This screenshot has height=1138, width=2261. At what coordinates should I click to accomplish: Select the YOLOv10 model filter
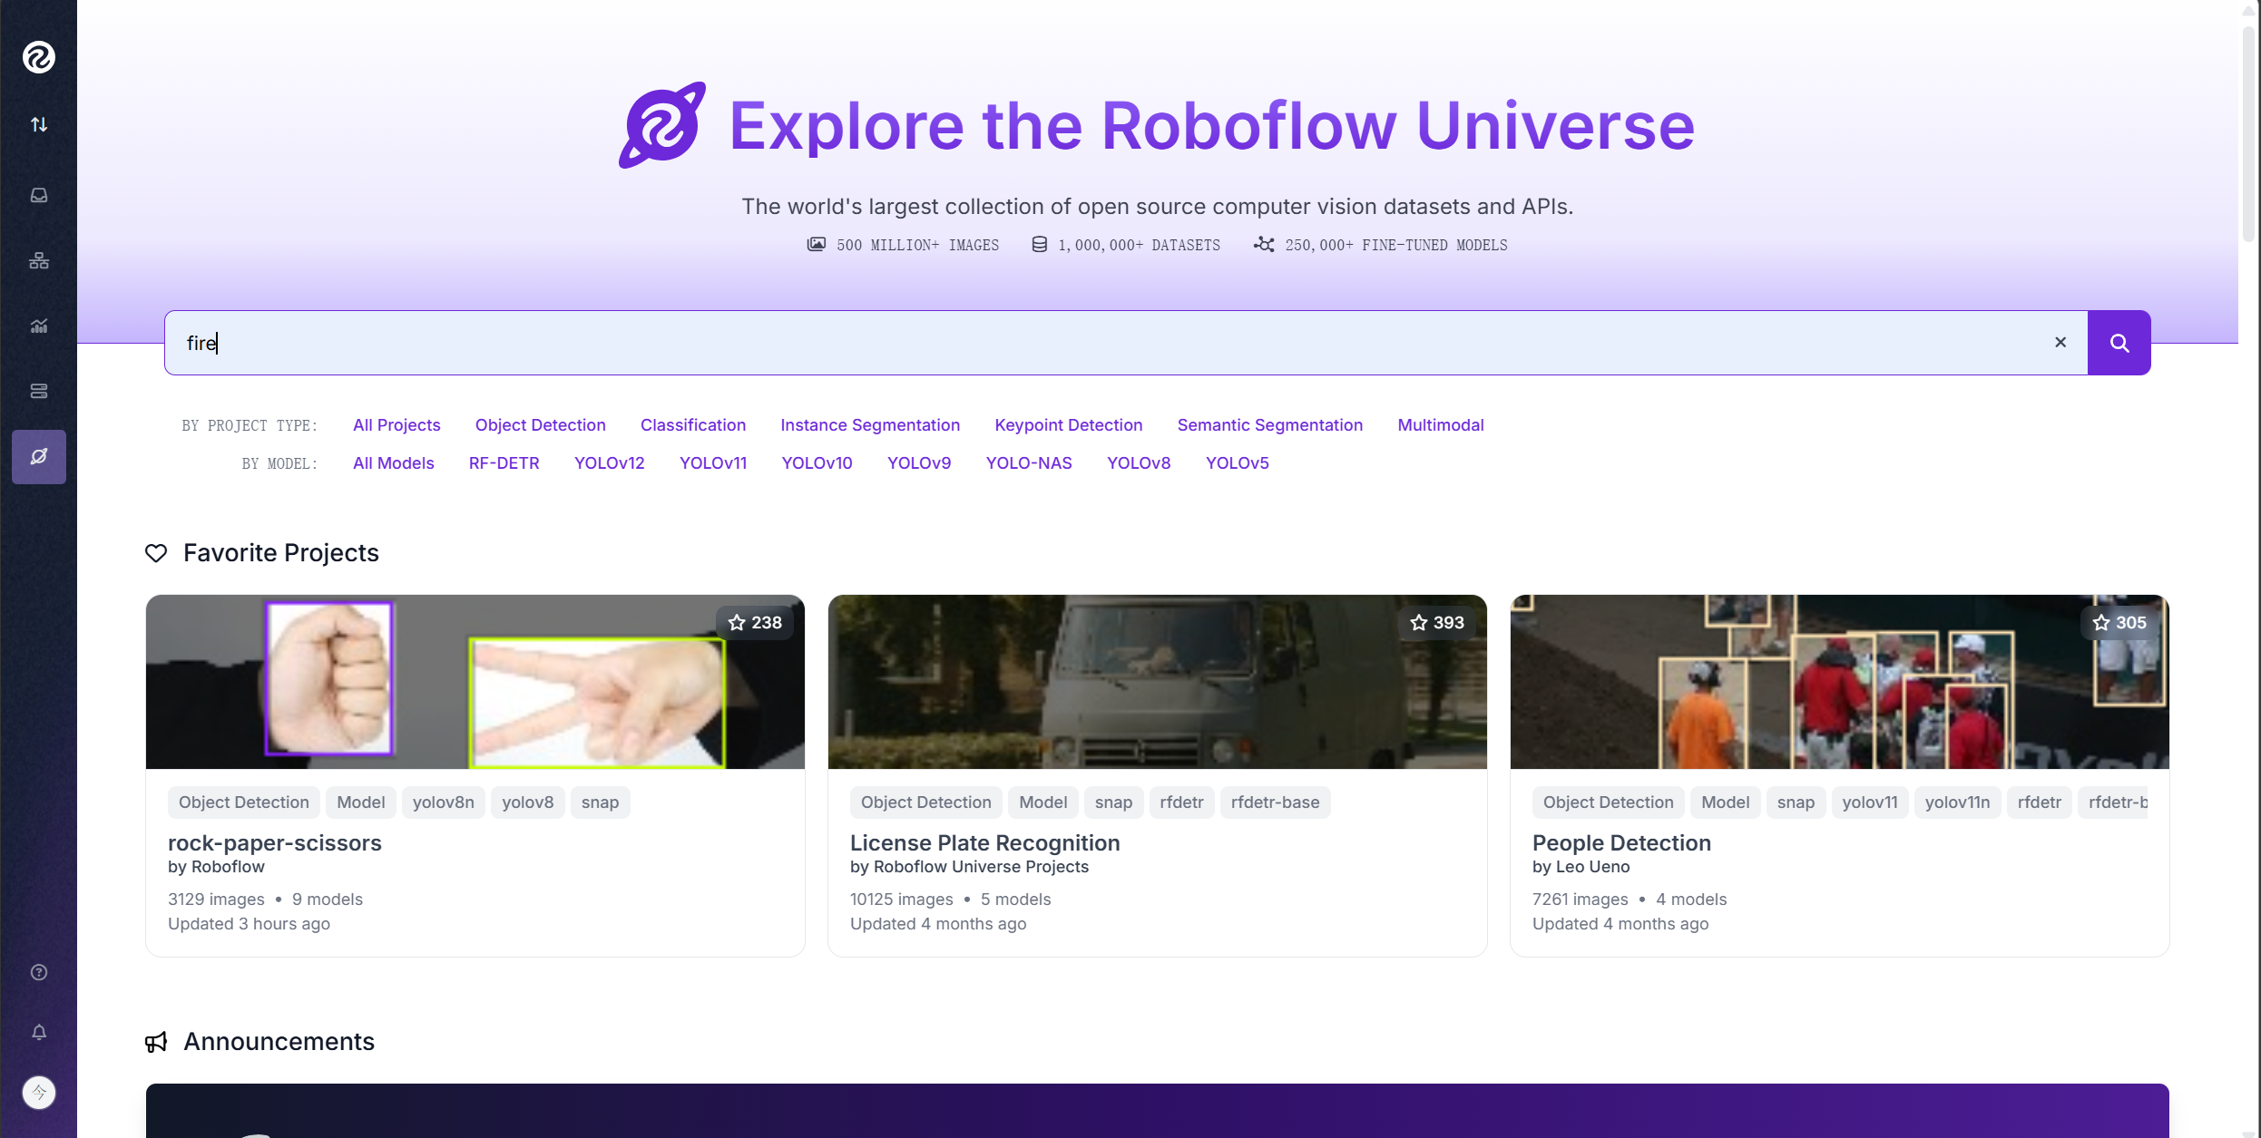(817, 463)
